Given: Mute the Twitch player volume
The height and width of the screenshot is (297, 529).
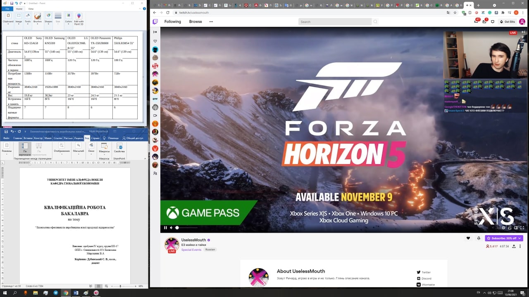Looking at the screenshot, I should pyautogui.click(x=171, y=228).
